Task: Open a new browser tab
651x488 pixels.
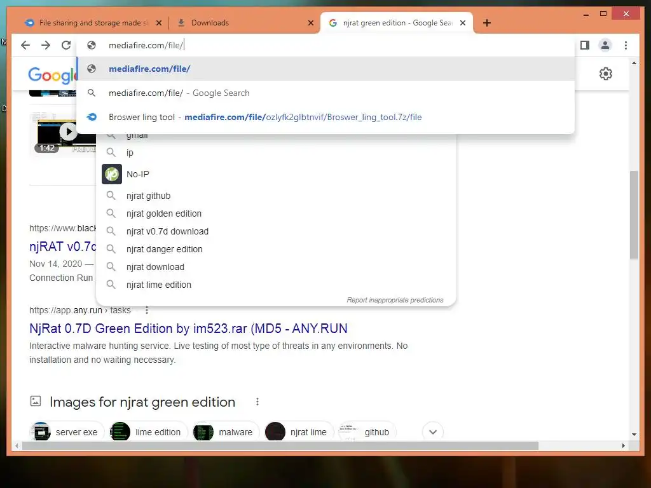Action: [487, 23]
